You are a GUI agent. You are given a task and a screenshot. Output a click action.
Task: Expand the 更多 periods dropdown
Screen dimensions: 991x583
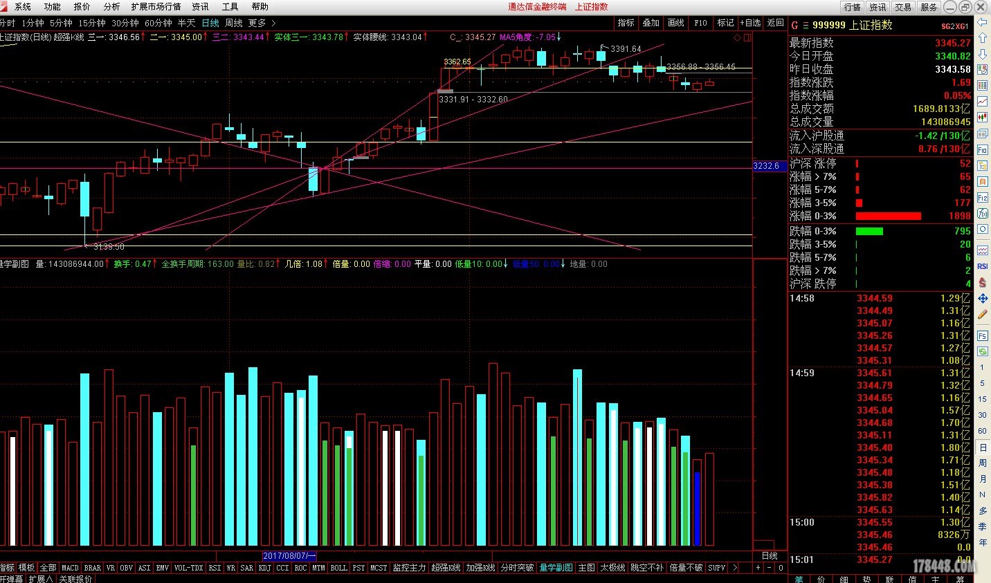(x=262, y=23)
